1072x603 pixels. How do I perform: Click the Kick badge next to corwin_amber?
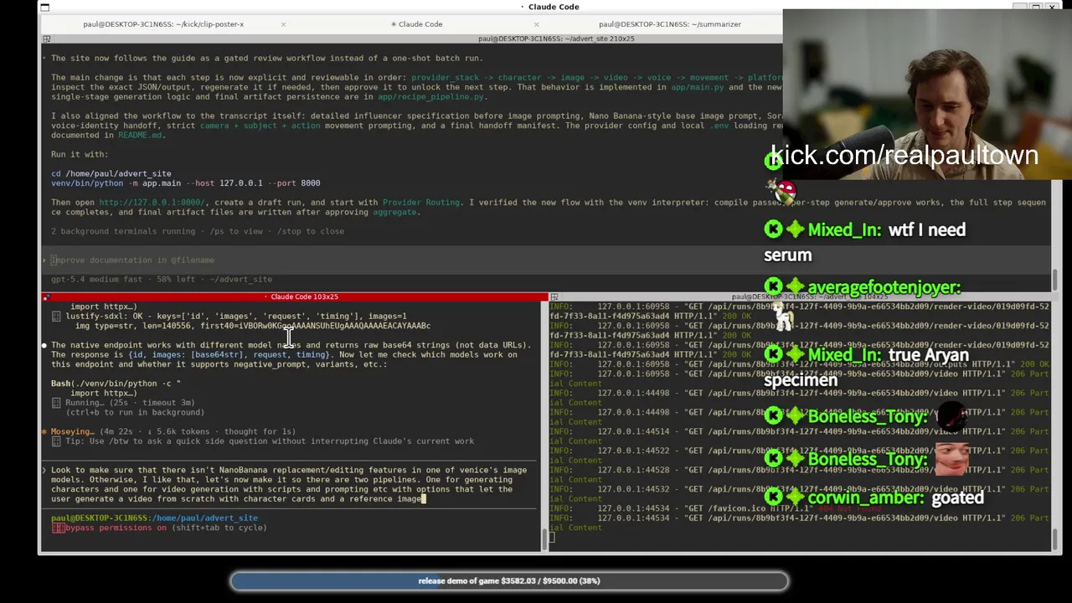pos(773,497)
